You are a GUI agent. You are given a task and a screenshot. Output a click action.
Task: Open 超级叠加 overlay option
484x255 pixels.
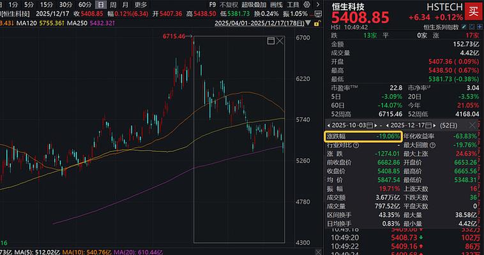(253, 4)
